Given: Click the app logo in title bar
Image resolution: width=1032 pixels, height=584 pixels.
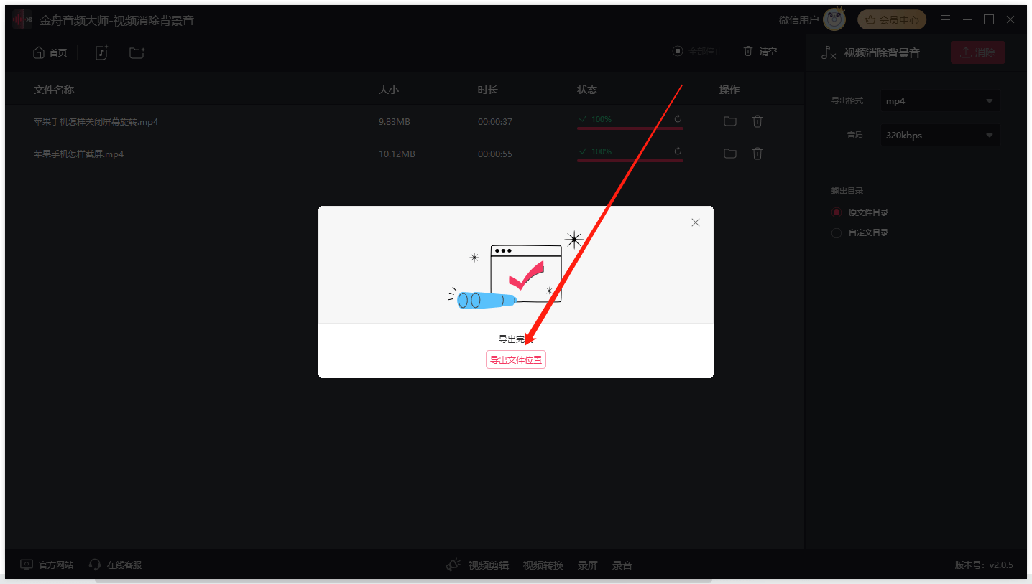Looking at the screenshot, I should tap(22, 20).
